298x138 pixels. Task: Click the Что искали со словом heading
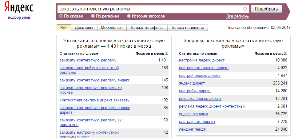(x=114, y=43)
